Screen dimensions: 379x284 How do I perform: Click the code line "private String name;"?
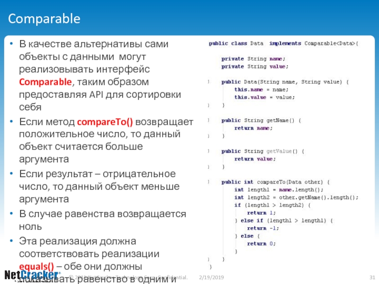[x=253, y=59]
